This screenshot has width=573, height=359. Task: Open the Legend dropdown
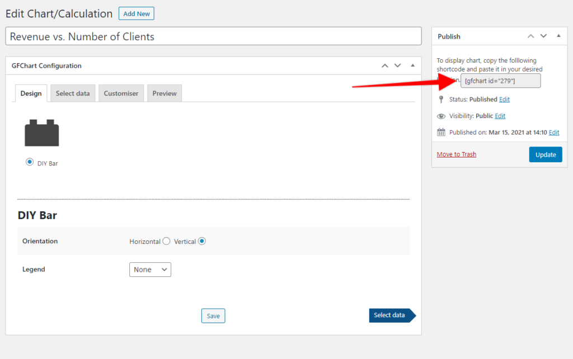[x=150, y=269]
